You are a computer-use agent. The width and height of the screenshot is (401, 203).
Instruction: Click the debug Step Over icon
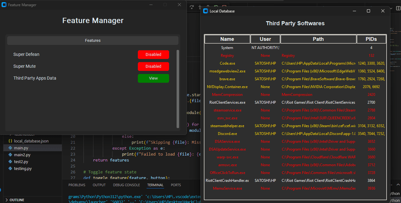click(x=192, y=7)
